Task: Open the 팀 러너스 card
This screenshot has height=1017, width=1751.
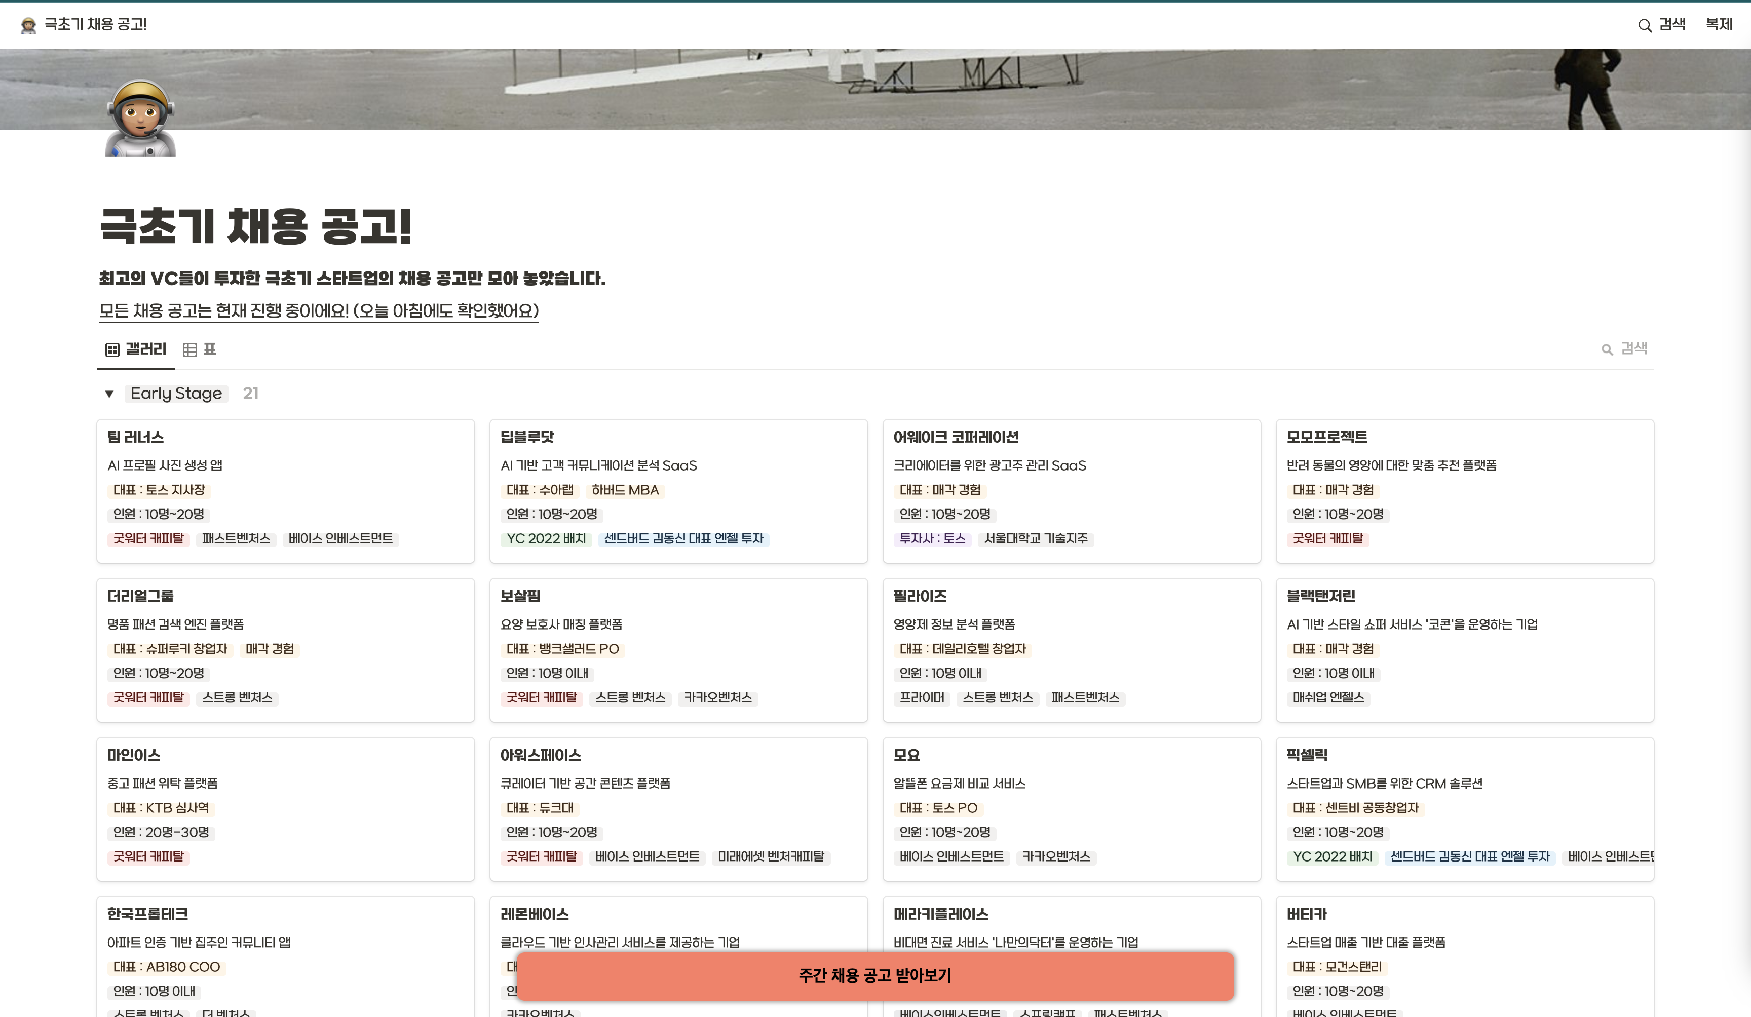Action: (x=286, y=490)
